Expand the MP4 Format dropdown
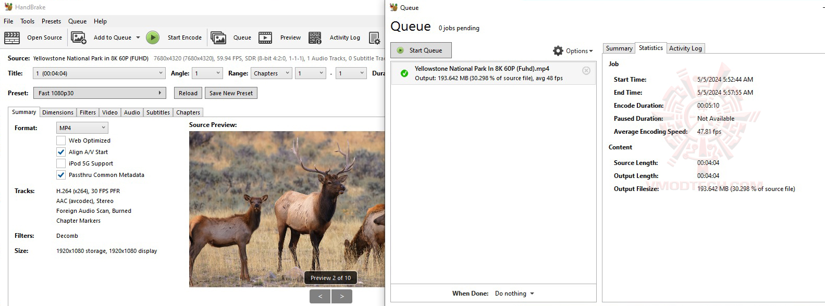Image resolution: width=825 pixels, height=306 pixels. click(x=82, y=127)
